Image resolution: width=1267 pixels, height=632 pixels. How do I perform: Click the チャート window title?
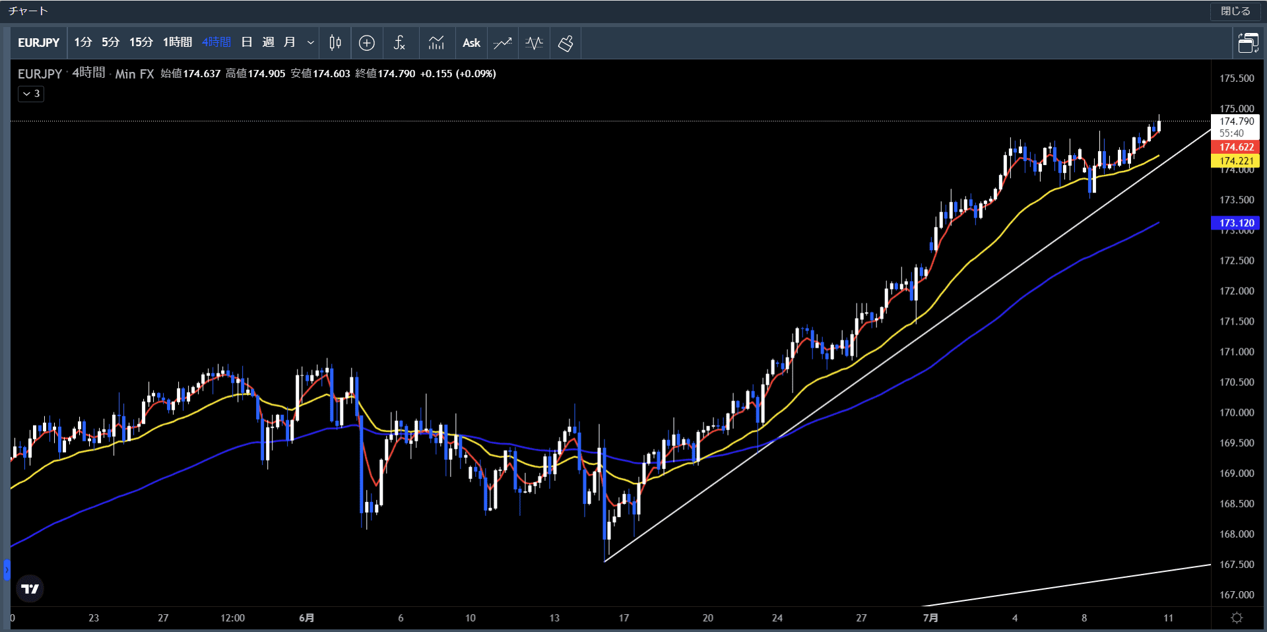[x=28, y=11]
